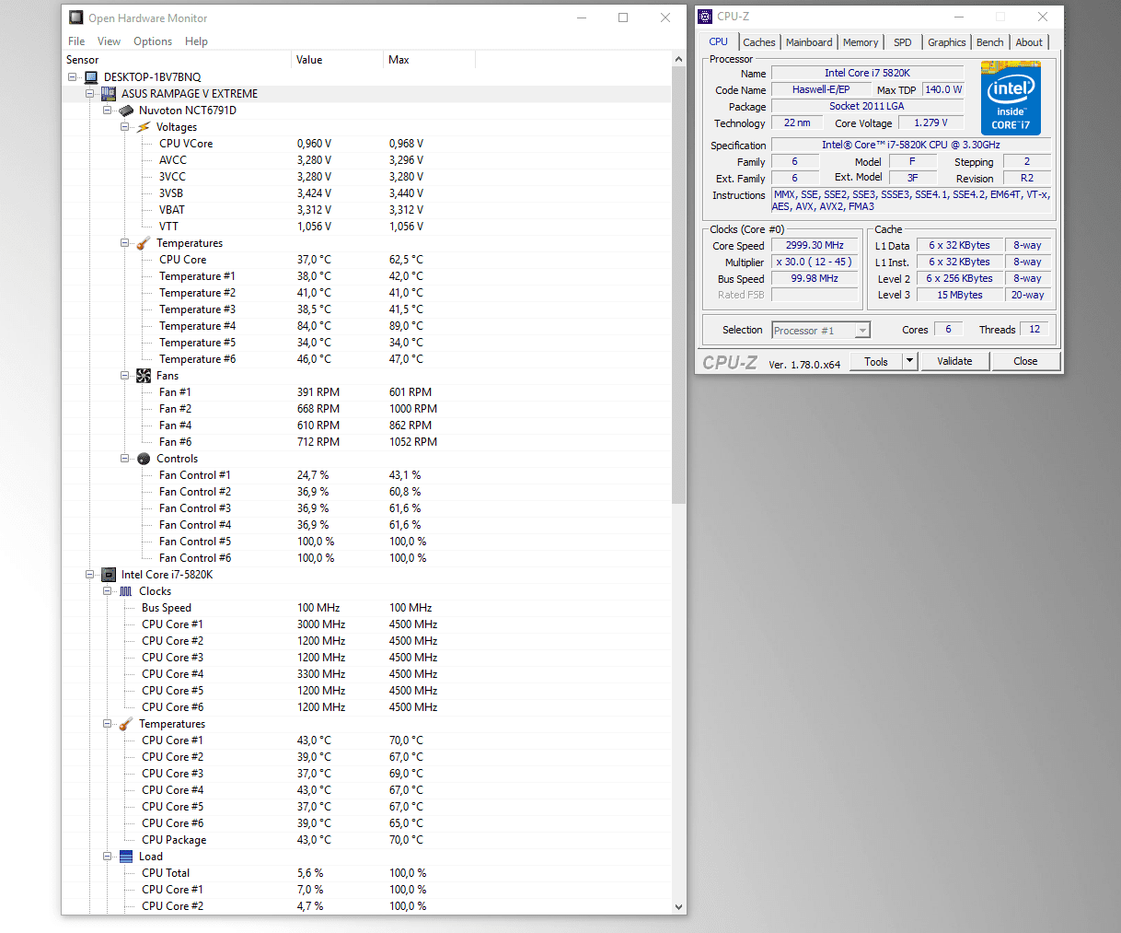Select the CPU VCore voltage row

[x=366, y=144]
